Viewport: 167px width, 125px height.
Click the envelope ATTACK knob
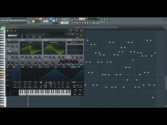tap(15, 85)
